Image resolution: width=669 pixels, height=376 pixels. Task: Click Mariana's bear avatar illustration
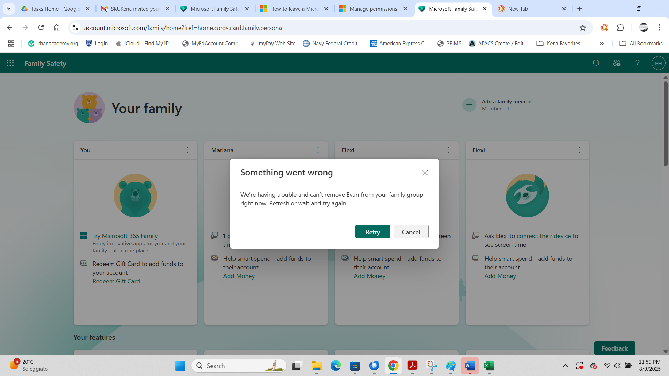[266, 195]
